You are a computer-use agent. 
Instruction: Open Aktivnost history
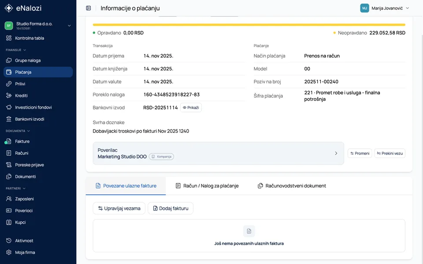(x=38, y=241)
